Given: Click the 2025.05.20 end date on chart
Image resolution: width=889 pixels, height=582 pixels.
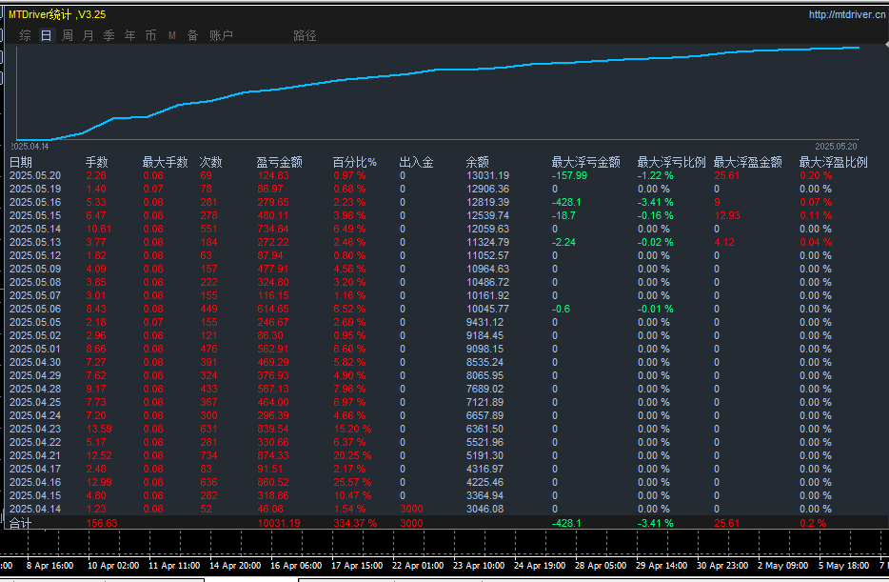Looking at the screenshot, I should (x=836, y=146).
